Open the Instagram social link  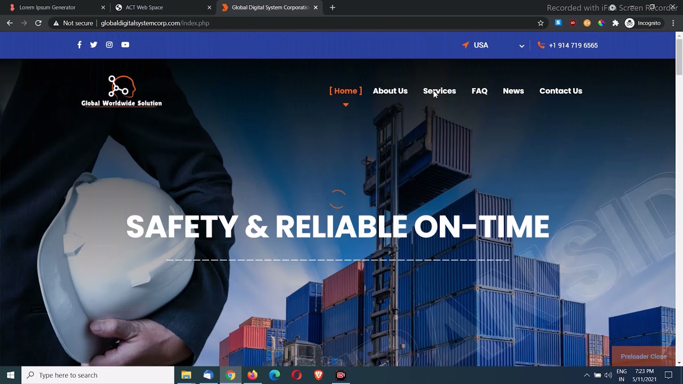click(x=109, y=45)
